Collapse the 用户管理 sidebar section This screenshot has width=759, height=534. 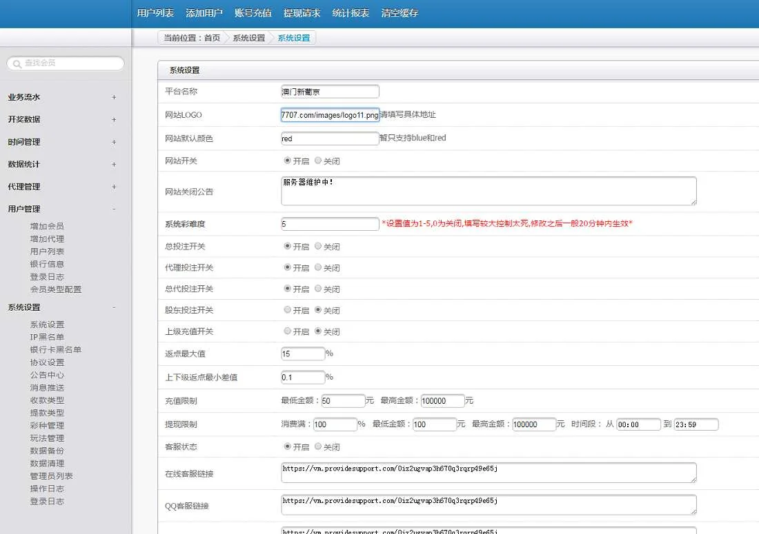coord(114,209)
